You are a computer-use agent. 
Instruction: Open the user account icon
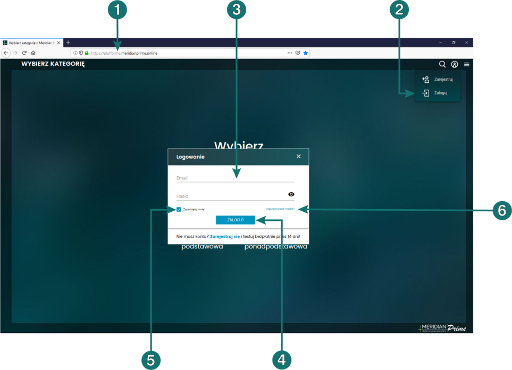point(455,64)
